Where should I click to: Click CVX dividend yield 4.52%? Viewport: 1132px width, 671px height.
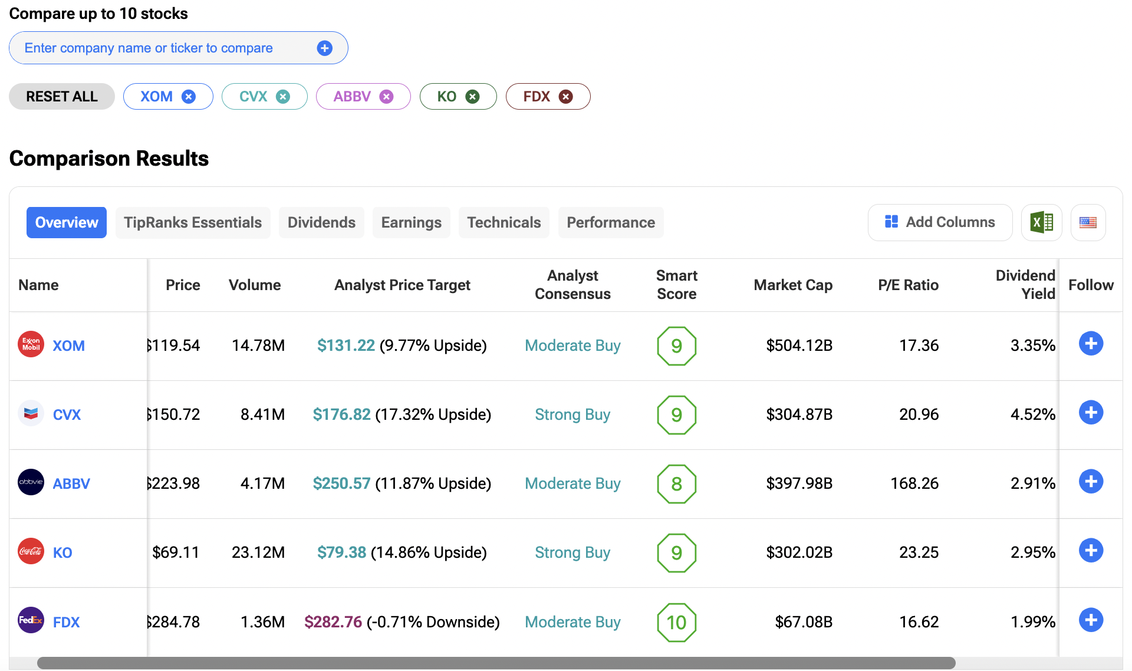tap(1033, 415)
